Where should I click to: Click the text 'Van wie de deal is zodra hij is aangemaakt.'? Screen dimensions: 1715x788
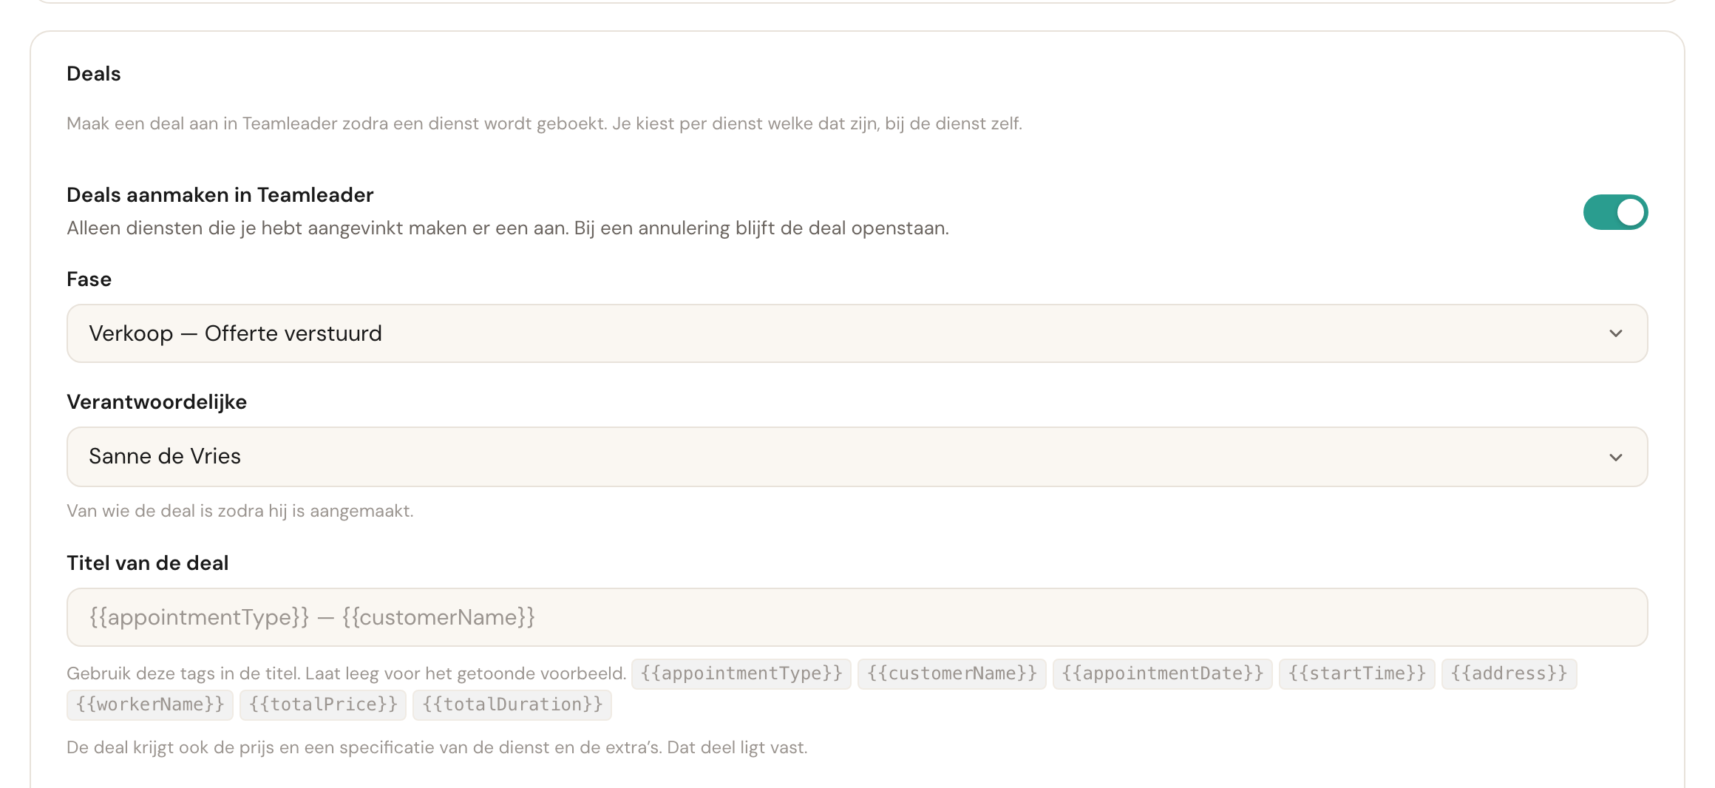[240, 511]
